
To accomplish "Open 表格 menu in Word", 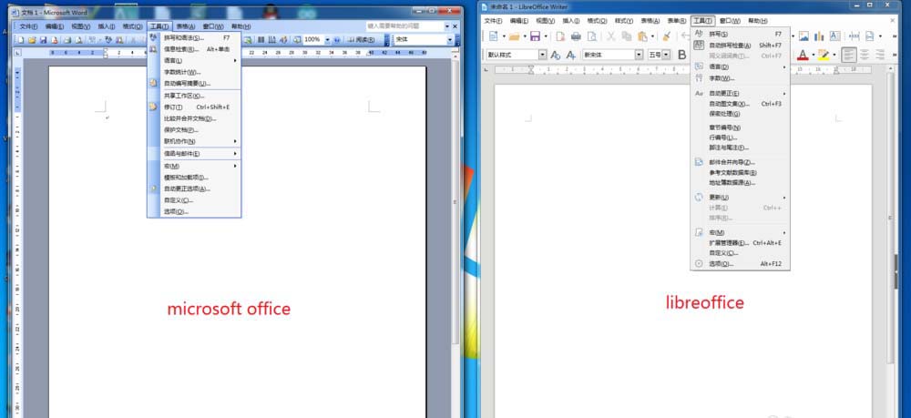I will click(x=185, y=26).
